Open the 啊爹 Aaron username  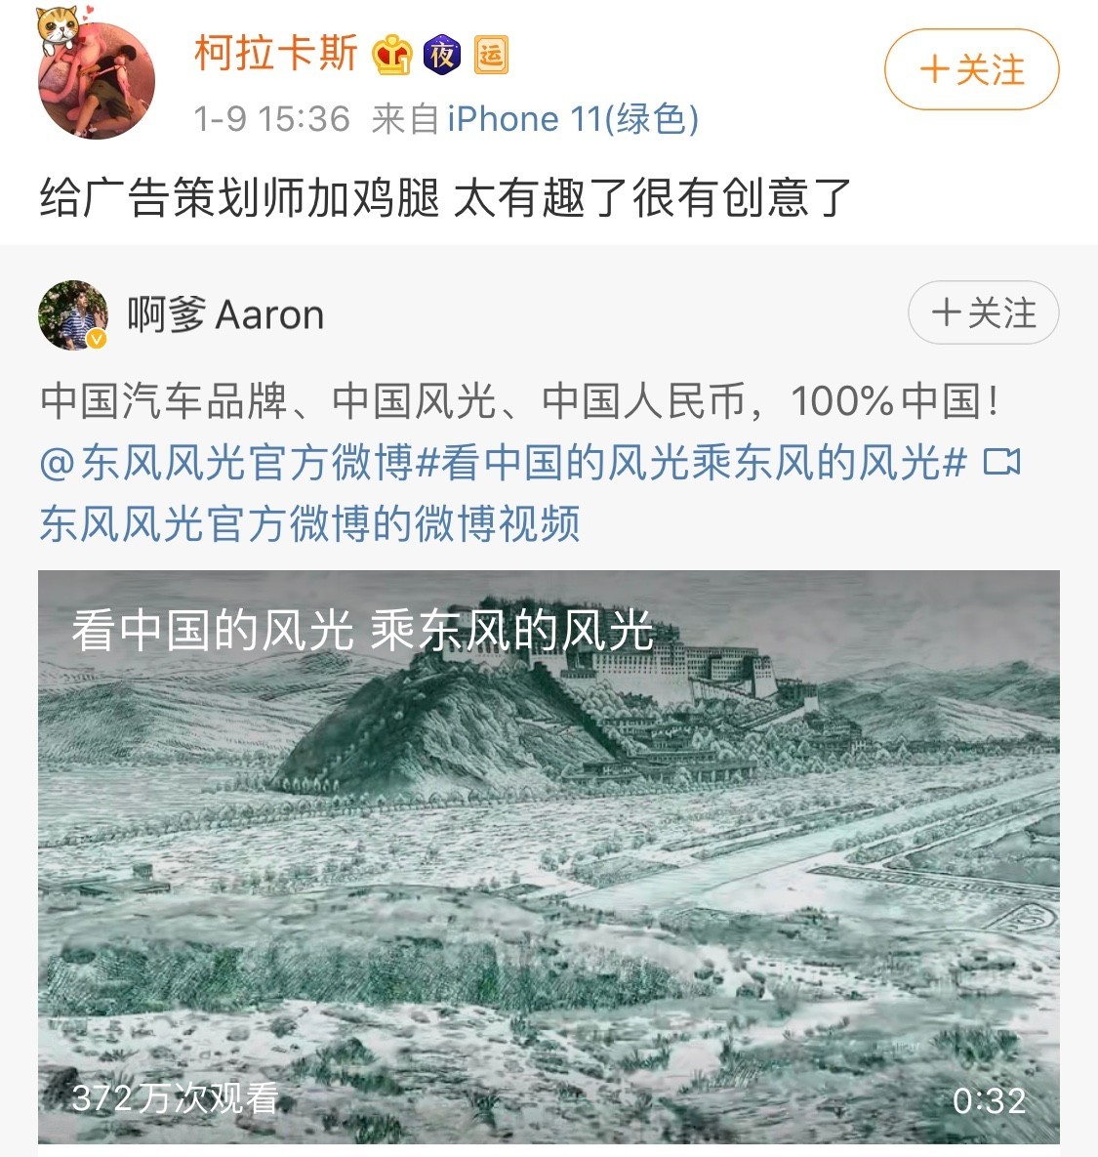coord(225,315)
